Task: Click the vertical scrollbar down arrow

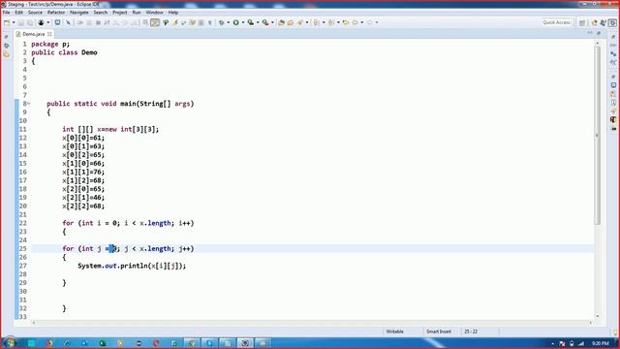Action: pyautogui.click(x=597, y=316)
